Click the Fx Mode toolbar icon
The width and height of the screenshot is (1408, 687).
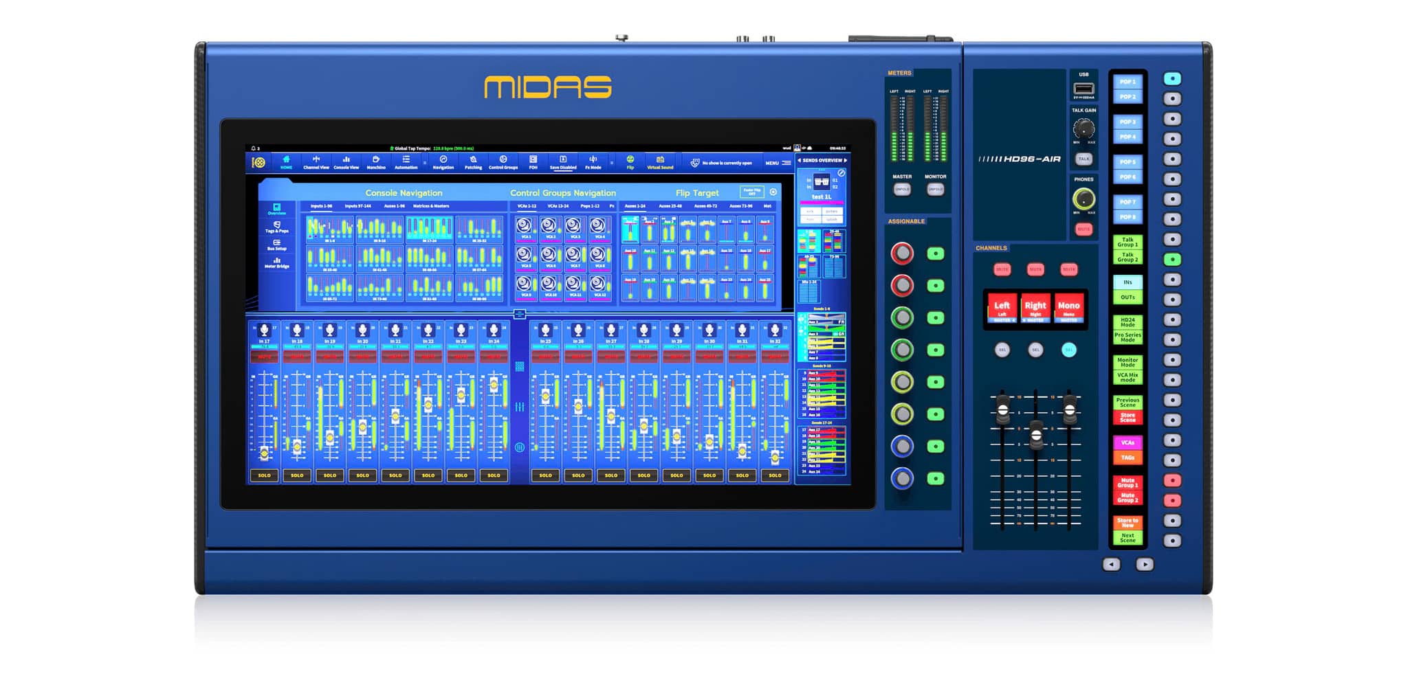593,162
